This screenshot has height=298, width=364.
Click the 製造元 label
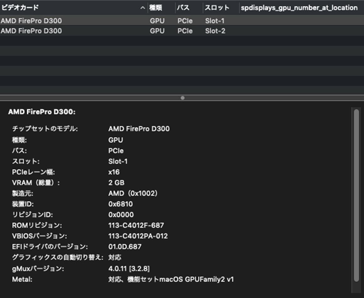pos(23,193)
